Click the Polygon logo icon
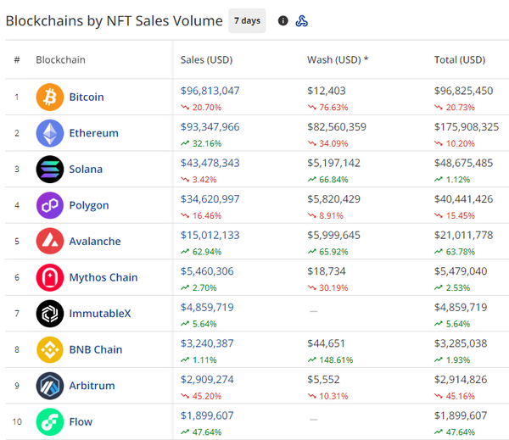This screenshot has height=440, width=509. (x=49, y=205)
